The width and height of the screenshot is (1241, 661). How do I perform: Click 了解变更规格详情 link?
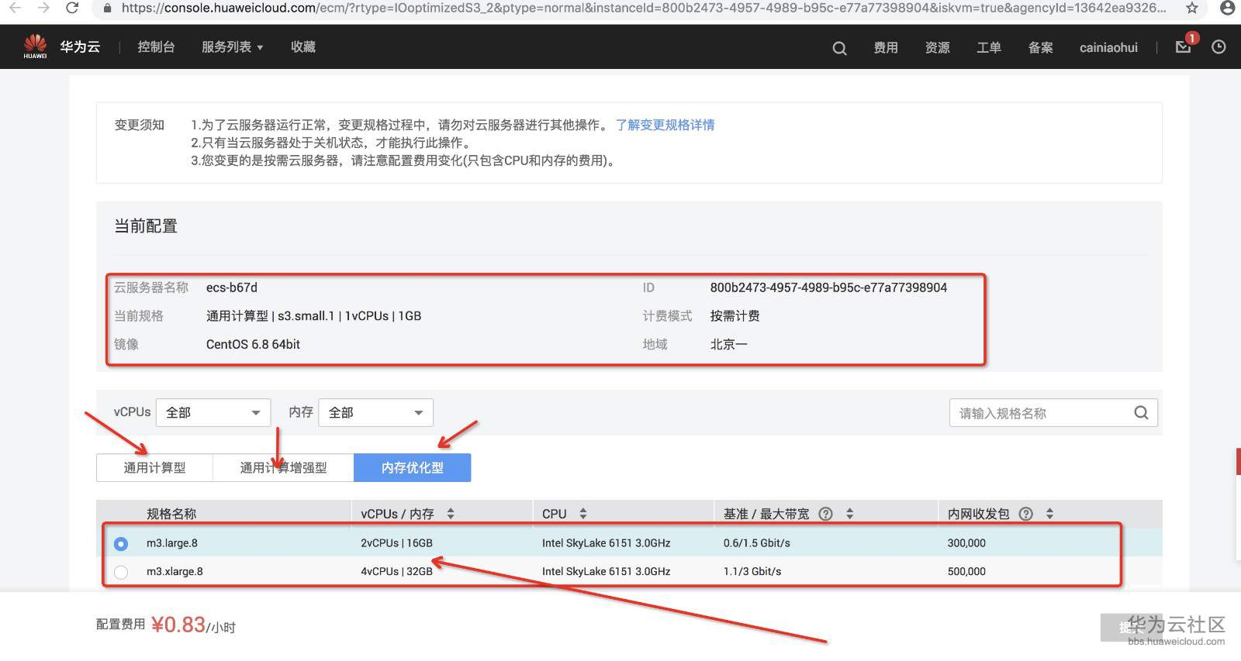(x=665, y=125)
